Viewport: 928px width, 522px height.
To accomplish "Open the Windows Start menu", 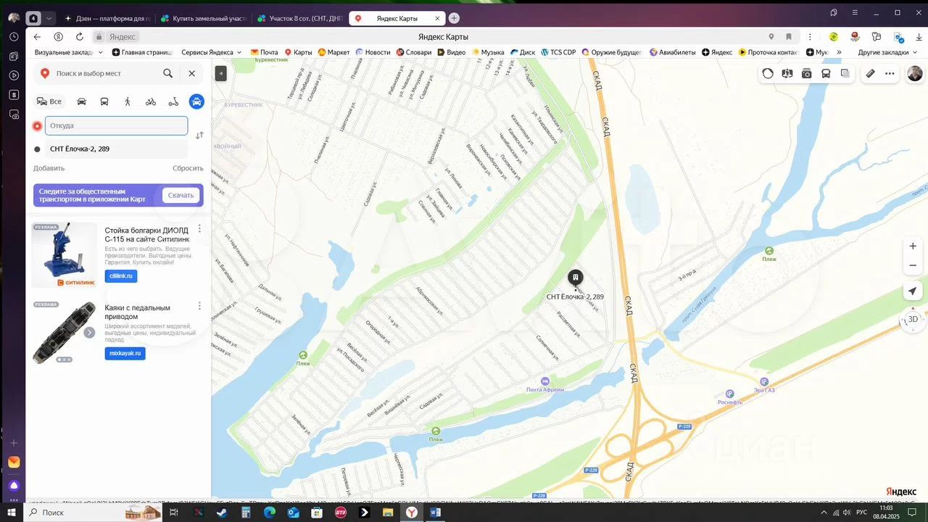I will click(x=12, y=513).
